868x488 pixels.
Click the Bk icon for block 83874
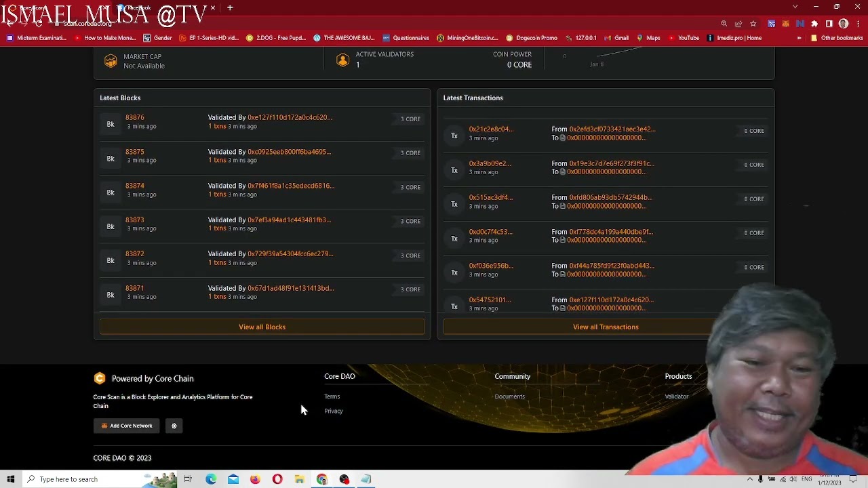pos(111,192)
